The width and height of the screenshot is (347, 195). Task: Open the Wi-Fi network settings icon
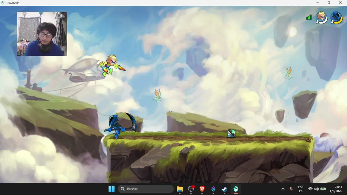point(310,189)
